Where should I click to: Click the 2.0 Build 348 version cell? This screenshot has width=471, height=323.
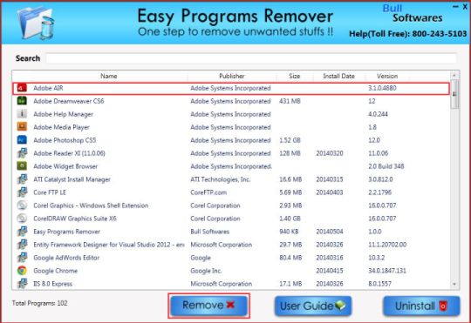point(386,166)
